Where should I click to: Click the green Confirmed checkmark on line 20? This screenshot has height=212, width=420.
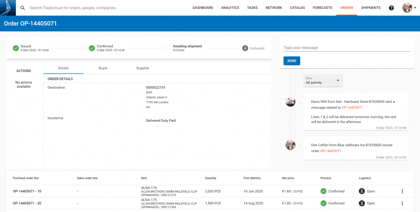323,203
